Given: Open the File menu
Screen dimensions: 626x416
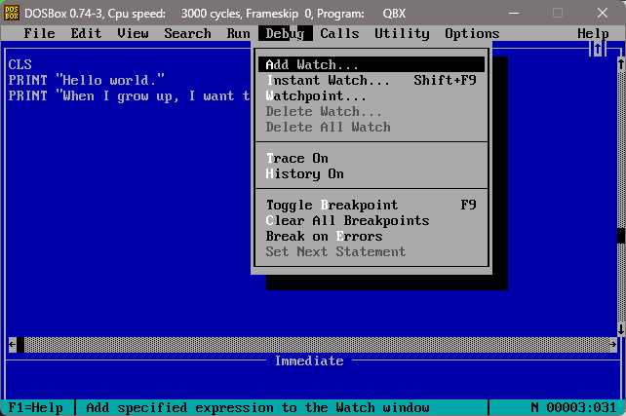Looking at the screenshot, I should click(x=39, y=33).
